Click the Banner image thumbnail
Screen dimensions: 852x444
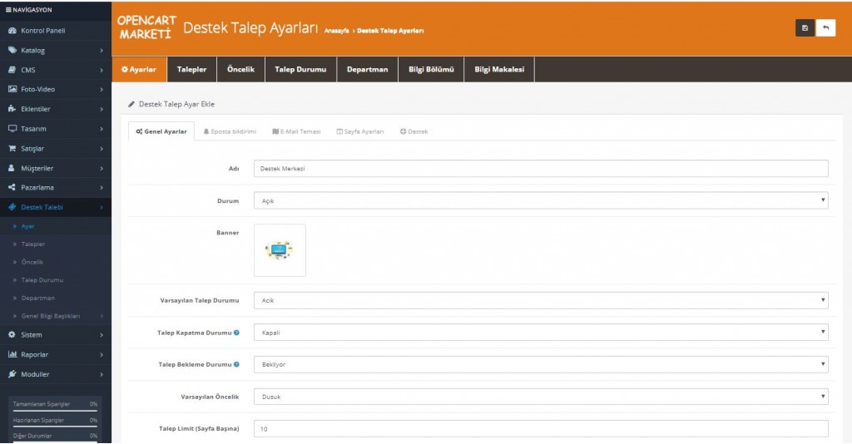pyautogui.click(x=280, y=249)
